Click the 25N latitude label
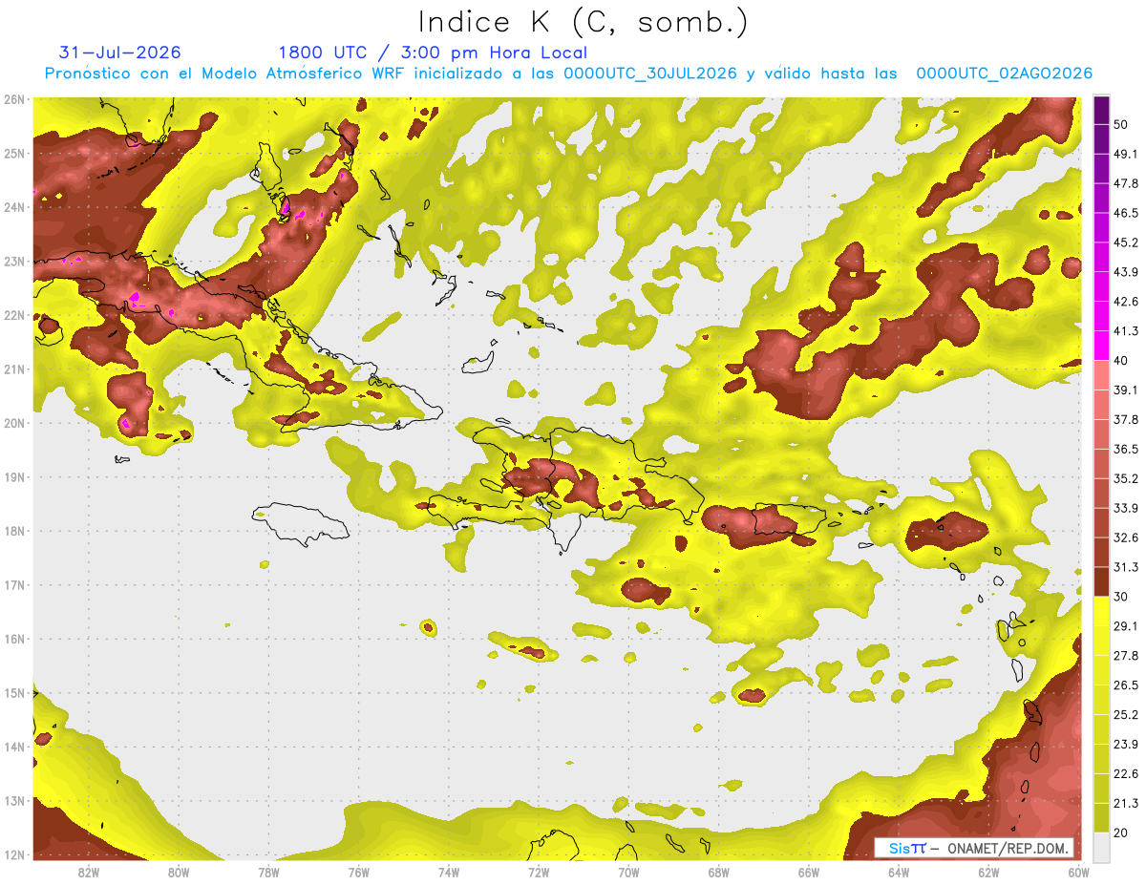 [x=13, y=153]
